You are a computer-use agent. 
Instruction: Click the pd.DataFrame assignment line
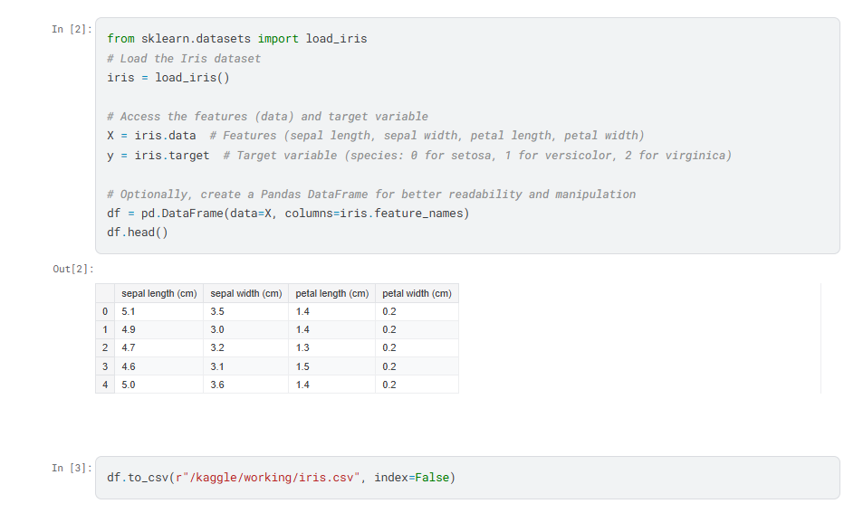point(287,214)
